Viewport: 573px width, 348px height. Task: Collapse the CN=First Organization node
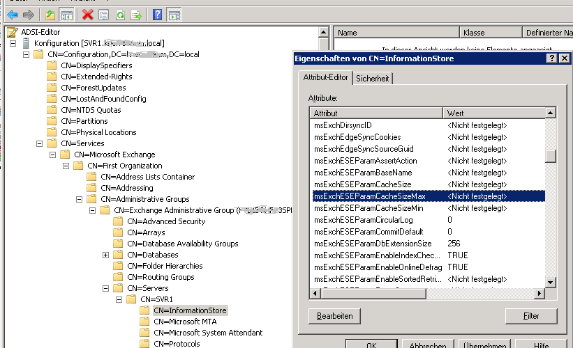tap(66, 166)
